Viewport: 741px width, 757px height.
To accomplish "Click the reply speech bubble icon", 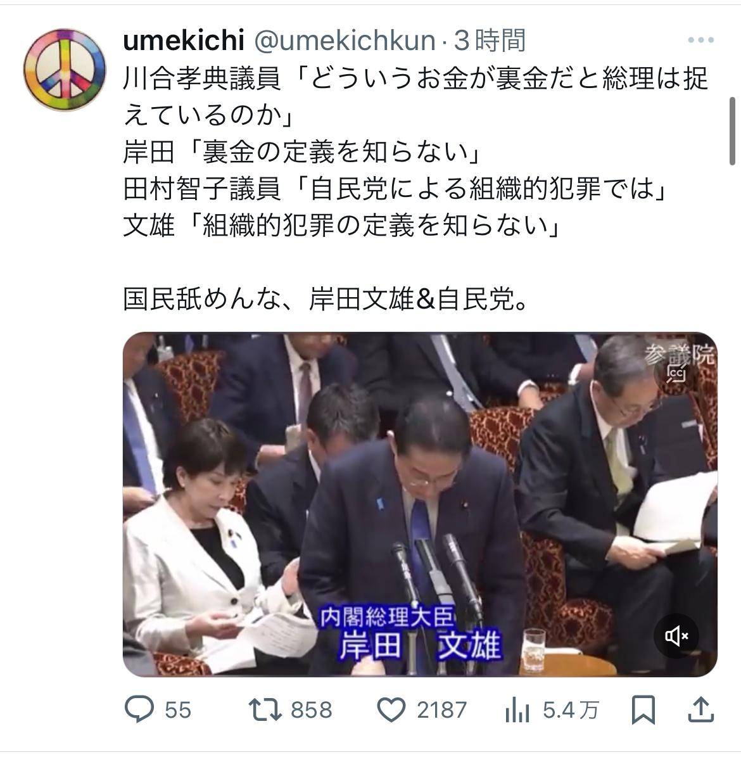I will pyautogui.click(x=139, y=709).
